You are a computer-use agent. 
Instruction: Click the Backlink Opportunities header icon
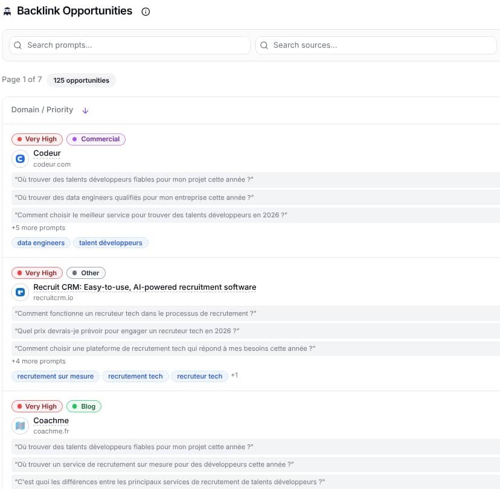click(7, 11)
